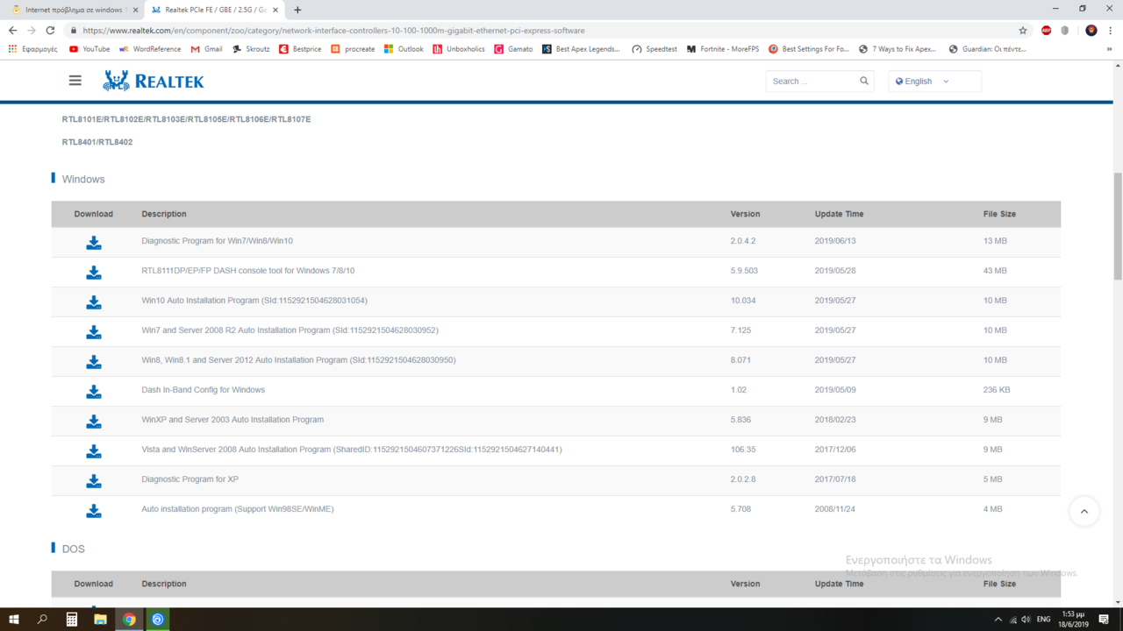
Task: Click the Diagnostic Program for Win7/Win8/Win10 description
Action: 218,241
